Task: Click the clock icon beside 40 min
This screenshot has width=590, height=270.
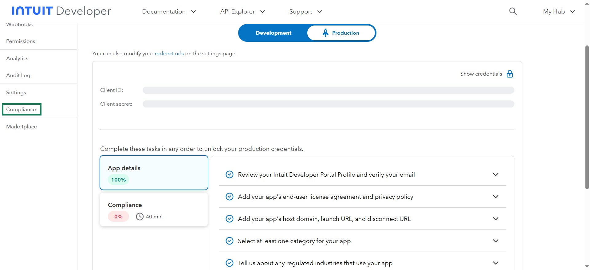Action: pos(140,217)
